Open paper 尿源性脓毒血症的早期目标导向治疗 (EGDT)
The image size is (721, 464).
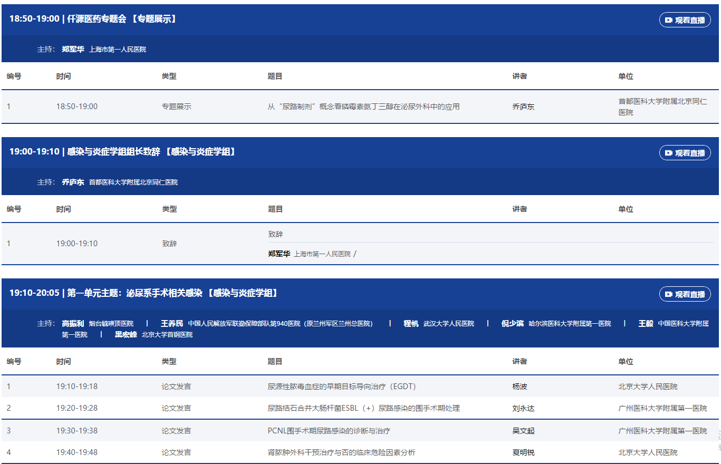[x=342, y=386]
